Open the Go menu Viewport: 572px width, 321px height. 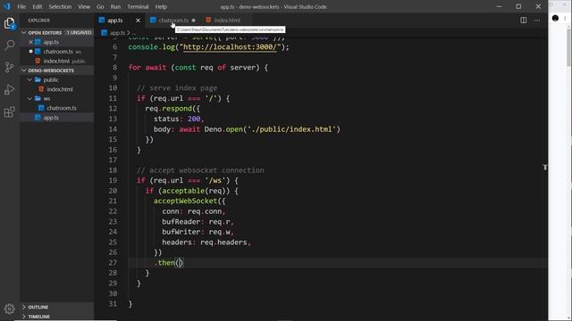(x=100, y=6)
